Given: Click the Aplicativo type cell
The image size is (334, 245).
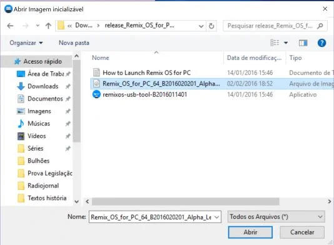Looking at the screenshot, I should coord(303,94).
